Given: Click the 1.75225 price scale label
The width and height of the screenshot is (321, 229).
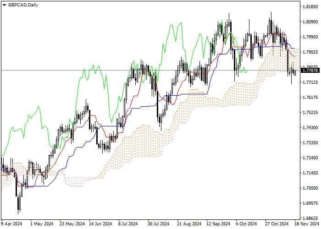Looking at the screenshot, I should (x=310, y=113).
